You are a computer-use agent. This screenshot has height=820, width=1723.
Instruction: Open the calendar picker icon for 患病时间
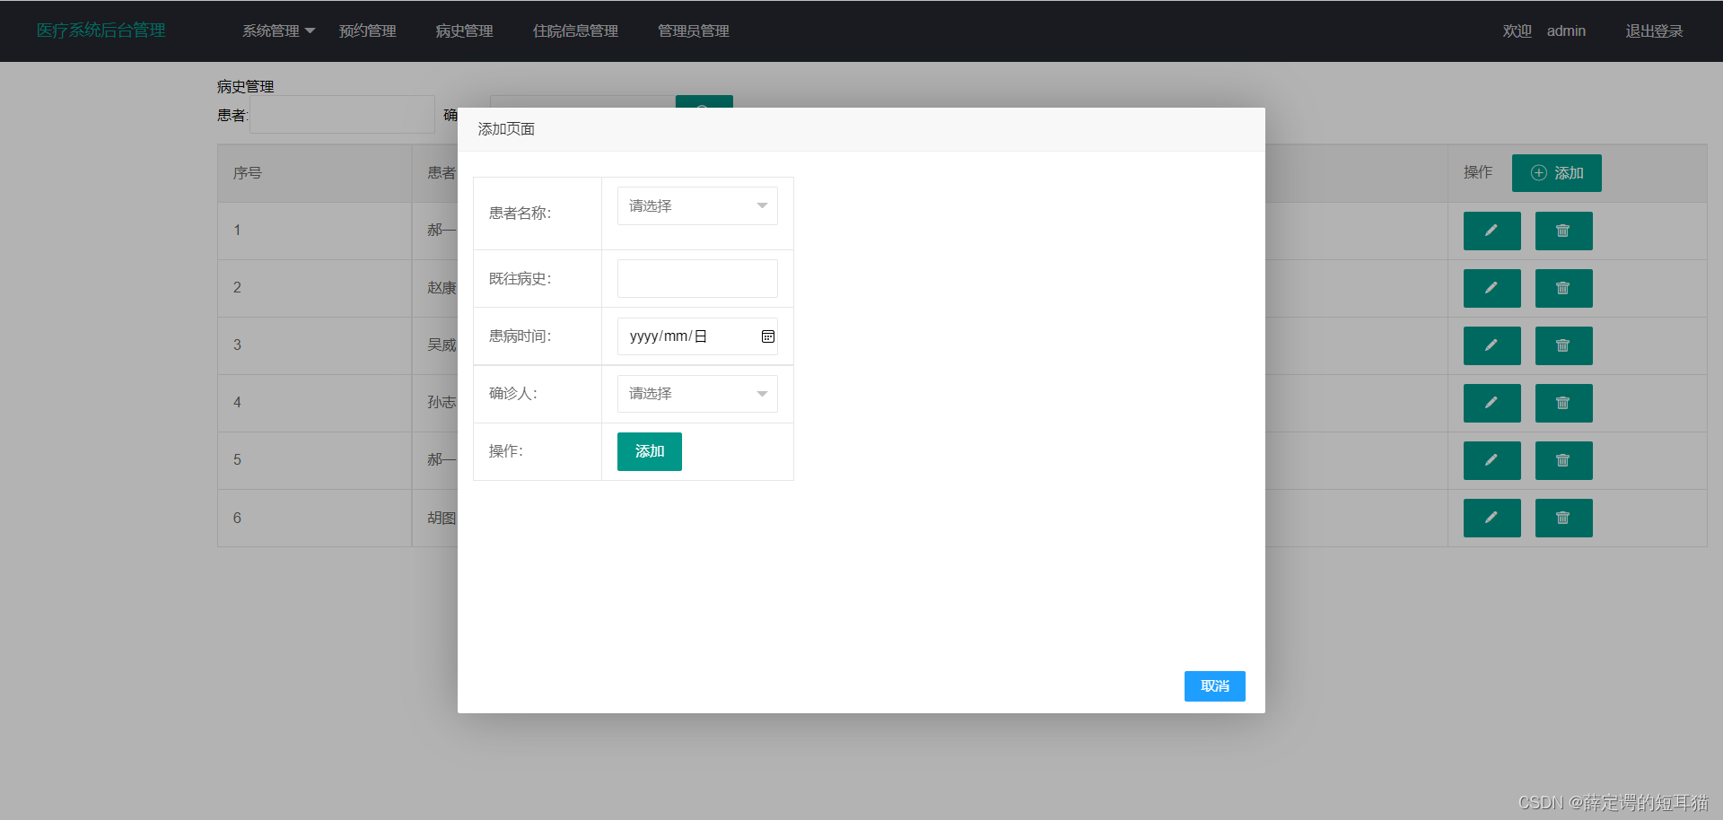click(x=767, y=336)
